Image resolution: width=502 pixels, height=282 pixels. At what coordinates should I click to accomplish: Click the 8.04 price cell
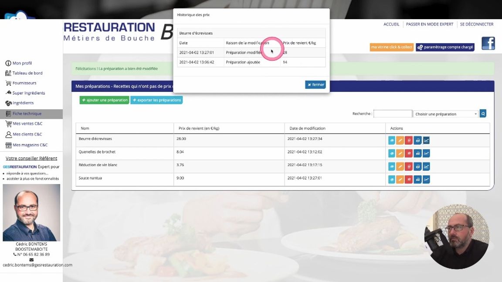[229, 154]
